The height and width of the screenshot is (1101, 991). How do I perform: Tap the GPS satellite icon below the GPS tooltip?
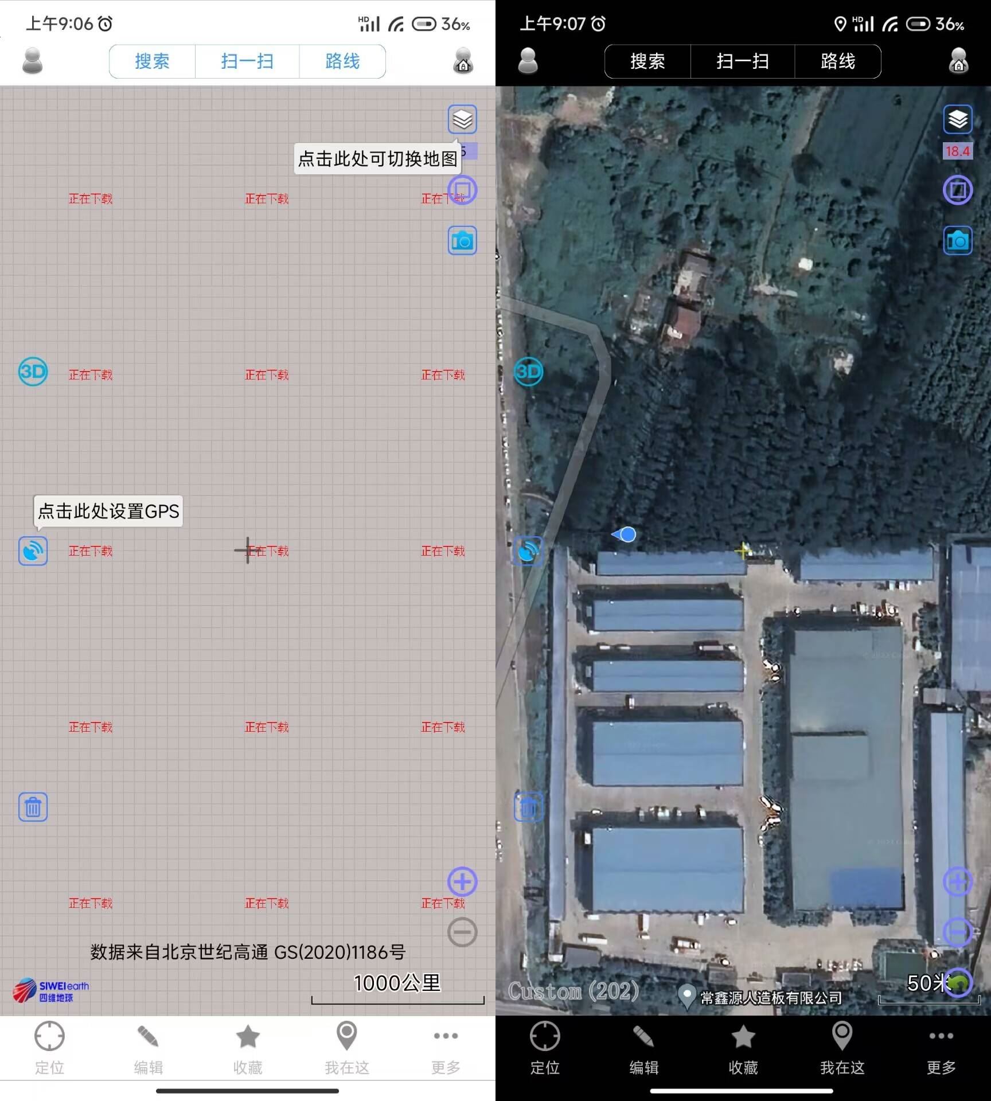(33, 551)
